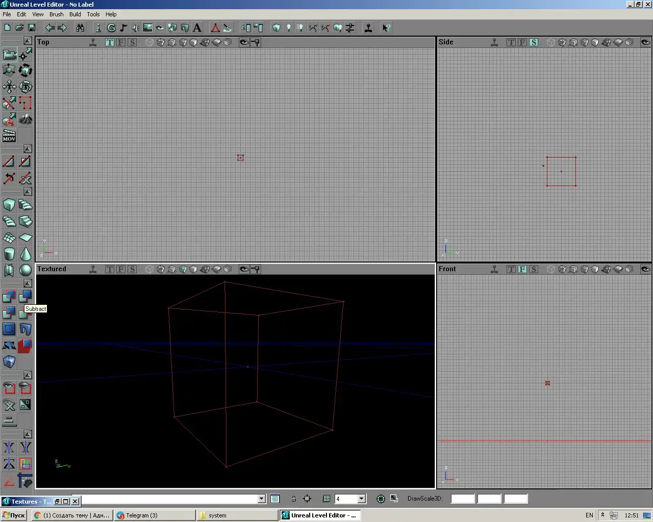Open the Brush menu
Viewport: 653px width, 522px height.
[56, 14]
